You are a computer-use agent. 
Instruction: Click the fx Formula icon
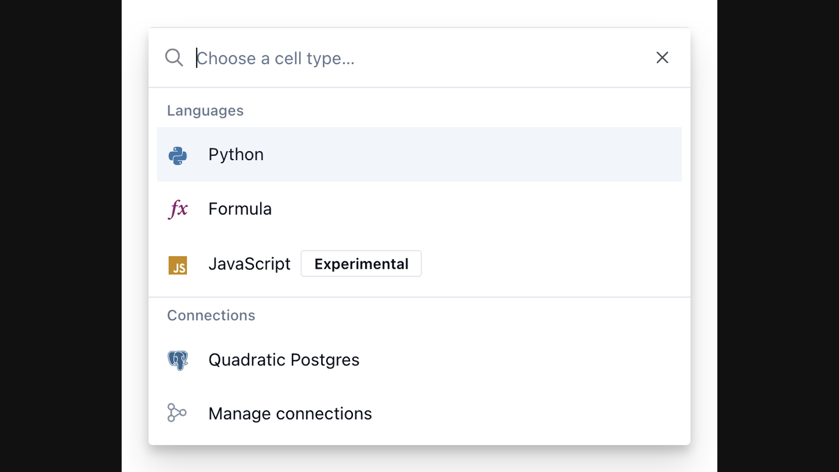(x=178, y=209)
